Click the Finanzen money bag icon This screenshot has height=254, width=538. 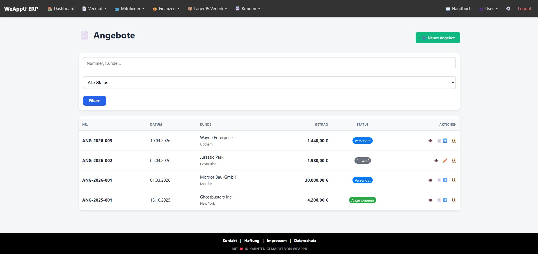(x=155, y=9)
